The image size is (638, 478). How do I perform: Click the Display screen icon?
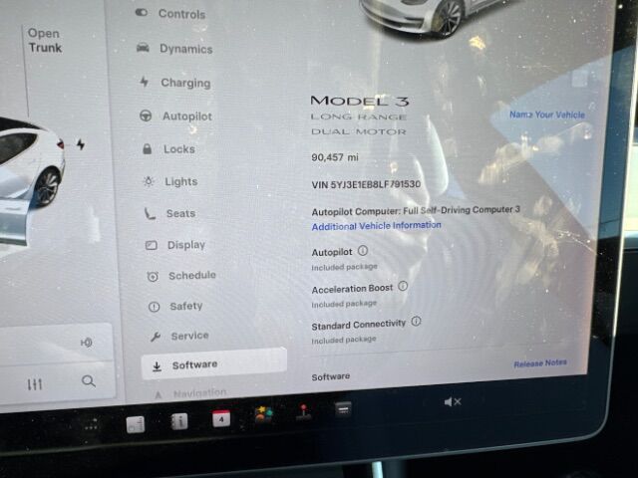click(x=152, y=245)
